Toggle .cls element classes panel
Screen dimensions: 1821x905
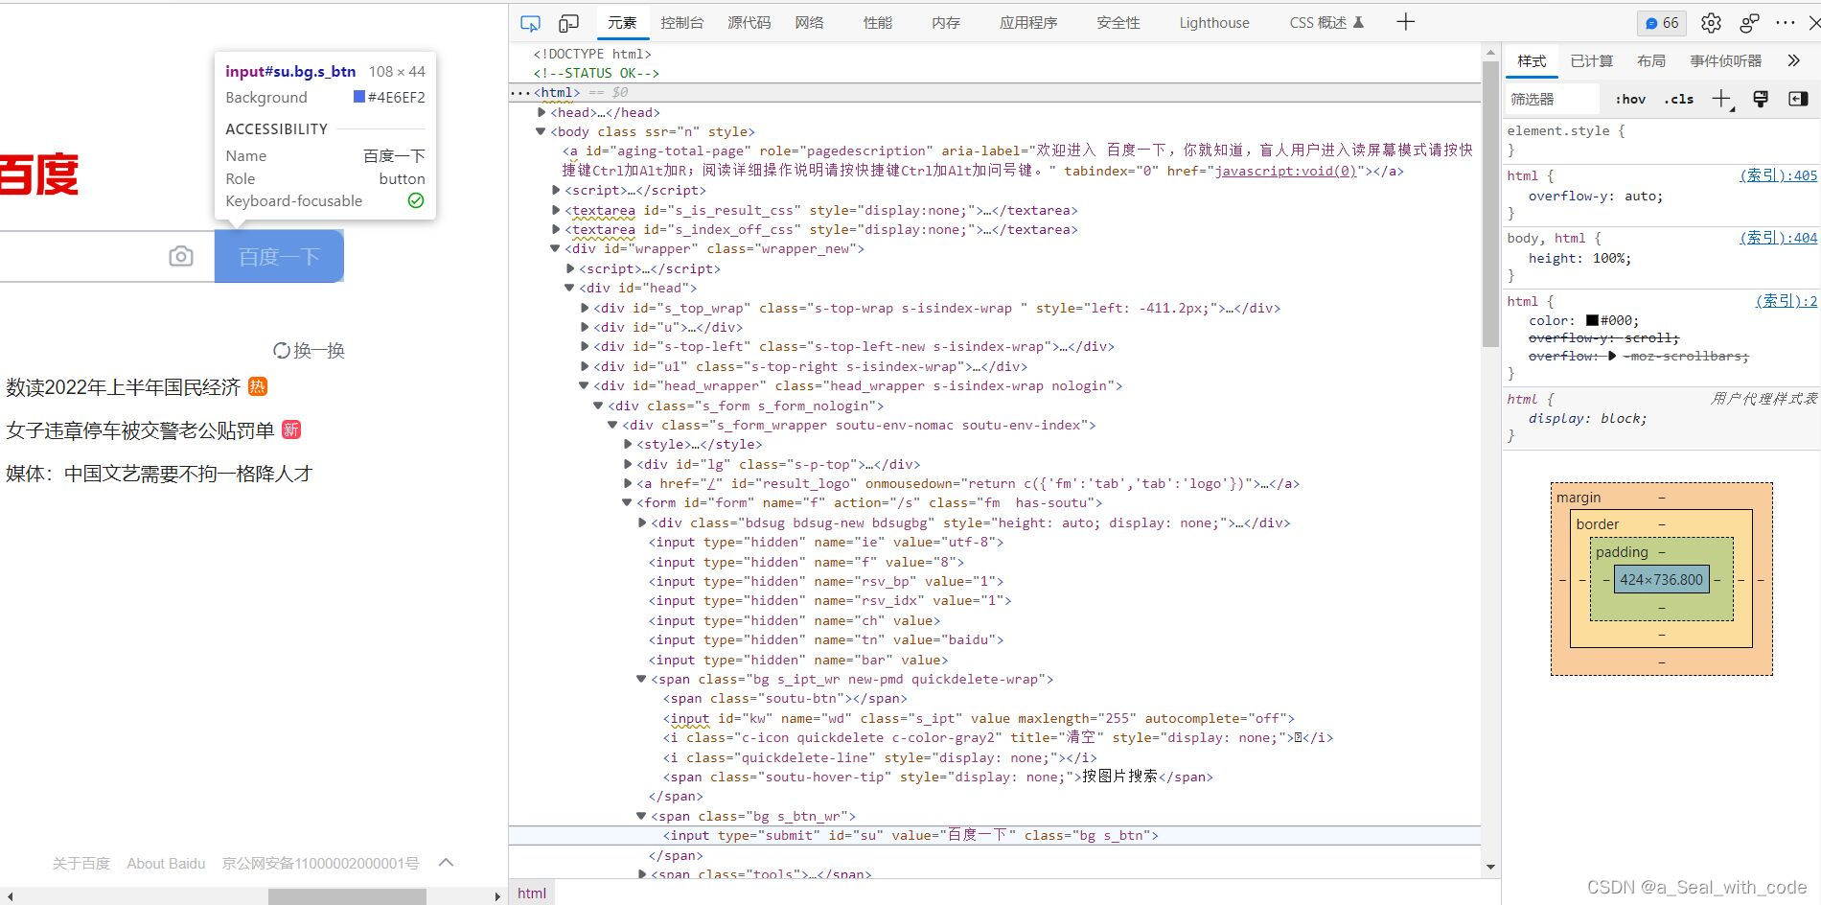point(1679,99)
